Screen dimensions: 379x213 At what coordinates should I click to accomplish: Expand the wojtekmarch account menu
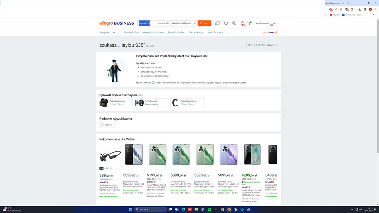(x=266, y=23)
